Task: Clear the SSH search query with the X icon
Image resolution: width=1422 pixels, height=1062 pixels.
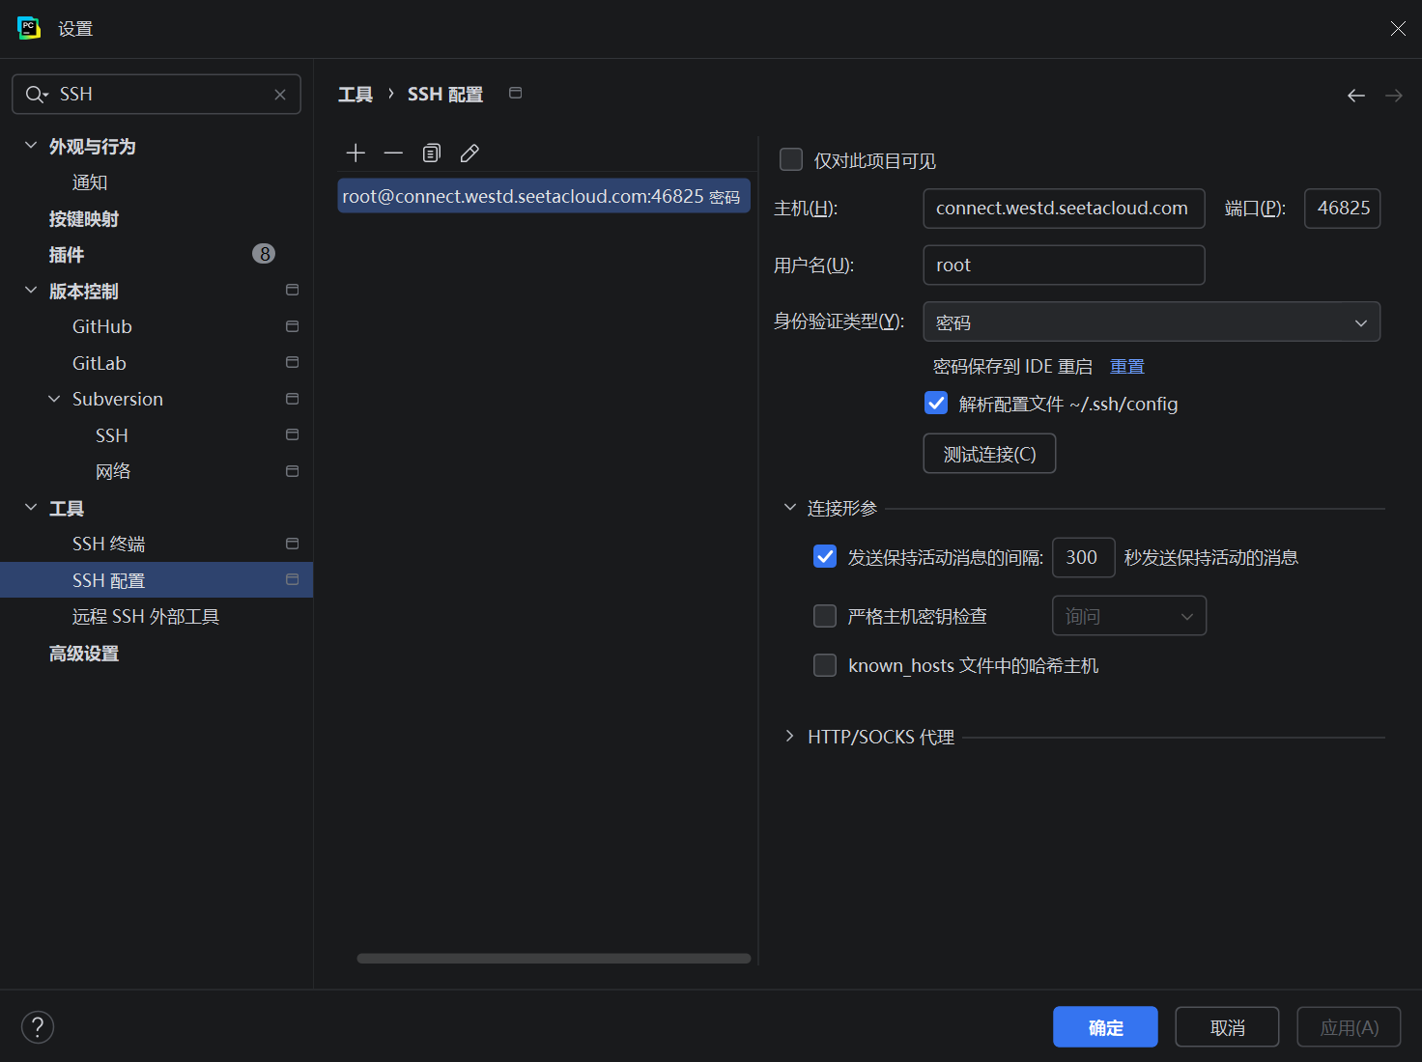Action: (280, 94)
